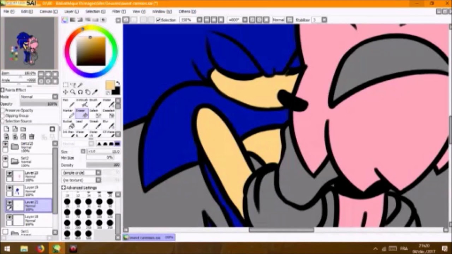Open the Edit menu
This screenshot has height=254, width=452.
(26, 12)
